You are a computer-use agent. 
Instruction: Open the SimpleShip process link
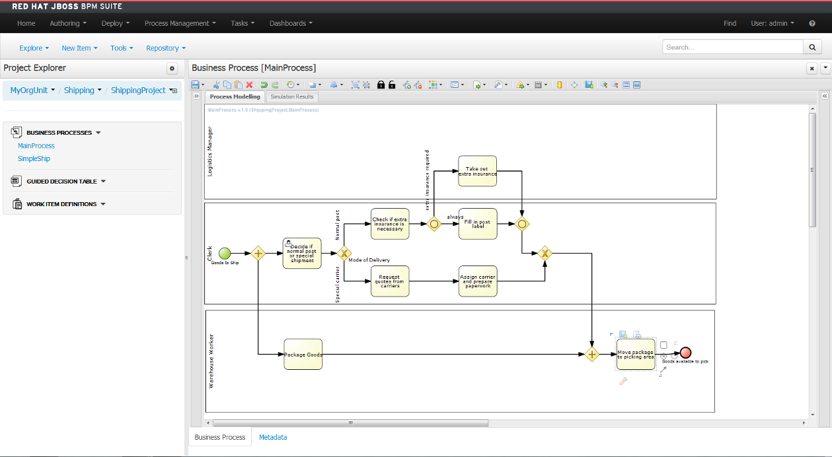click(x=34, y=158)
